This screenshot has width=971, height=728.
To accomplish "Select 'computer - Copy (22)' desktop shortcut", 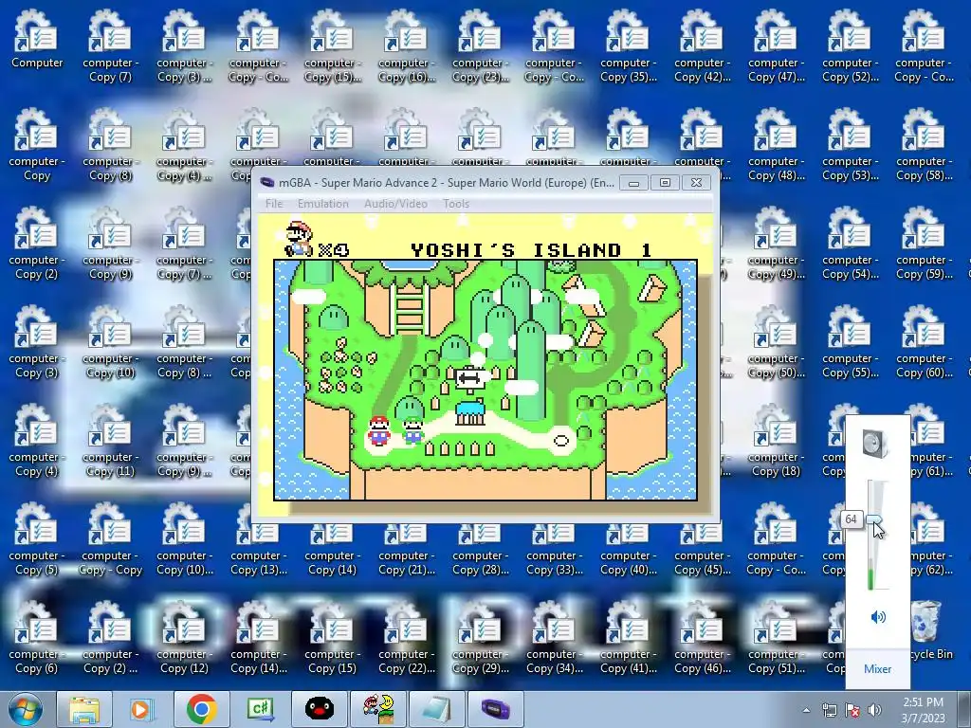I will [x=406, y=637].
